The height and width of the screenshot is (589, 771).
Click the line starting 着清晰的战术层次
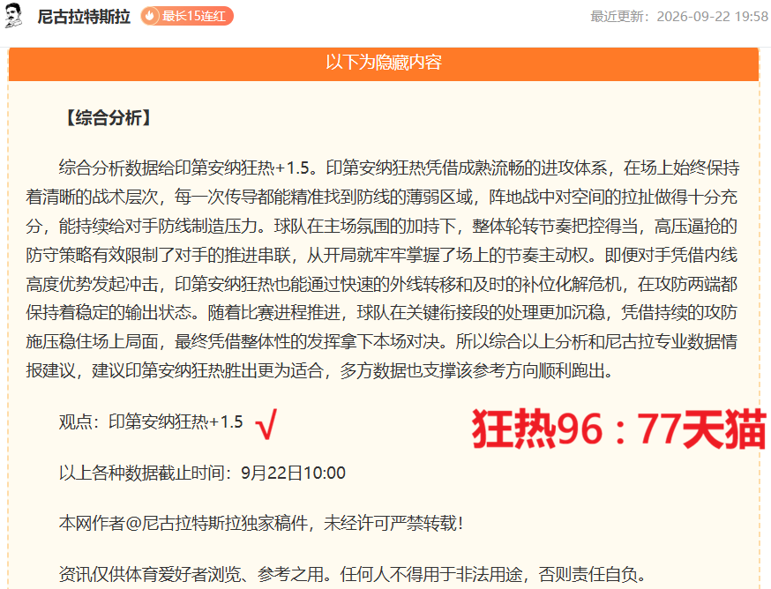[x=382, y=197]
